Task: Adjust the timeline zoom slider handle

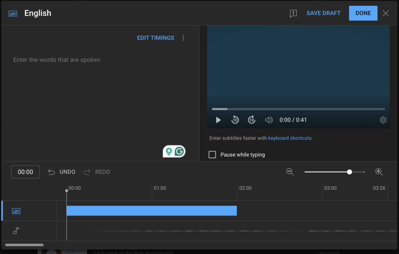Action: (x=349, y=171)
